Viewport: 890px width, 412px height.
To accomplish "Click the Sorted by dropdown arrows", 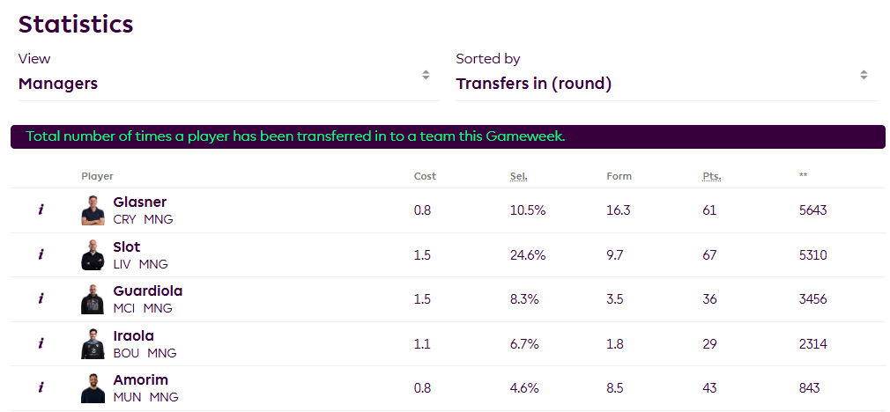I will point(864,75).
